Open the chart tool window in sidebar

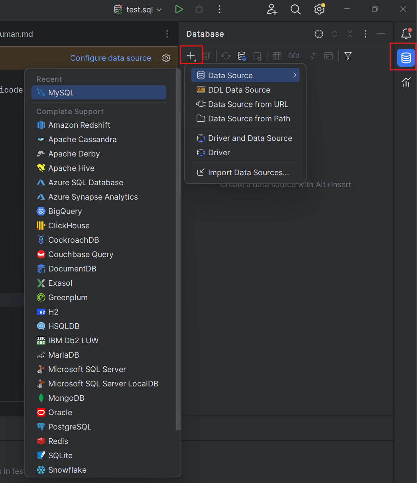click(406, 82)
